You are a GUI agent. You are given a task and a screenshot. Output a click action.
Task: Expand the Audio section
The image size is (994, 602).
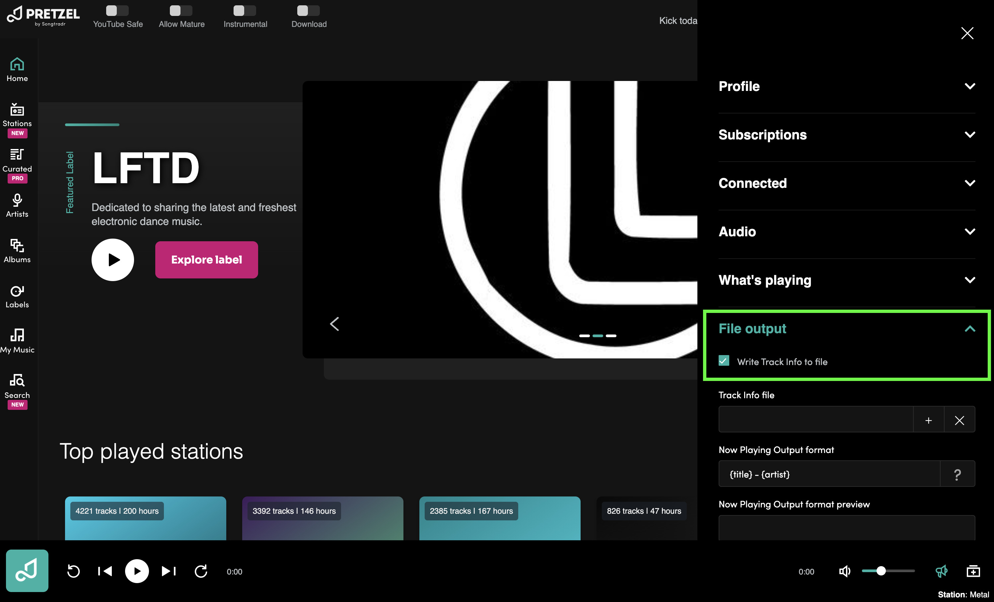tap(846, 232)
